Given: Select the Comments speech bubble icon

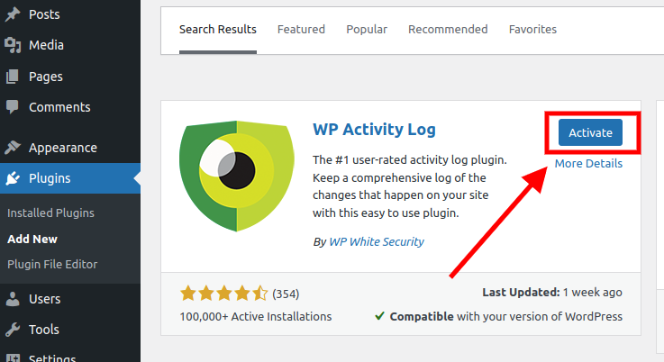Looking at the screenshot, I should click(13, 107).
